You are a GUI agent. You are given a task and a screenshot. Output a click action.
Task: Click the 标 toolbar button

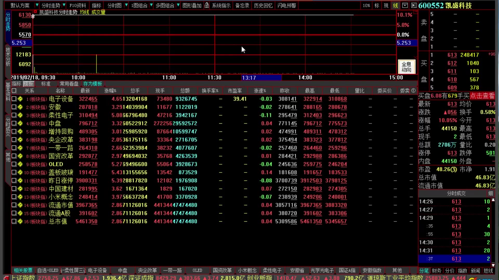click(377, 5)
